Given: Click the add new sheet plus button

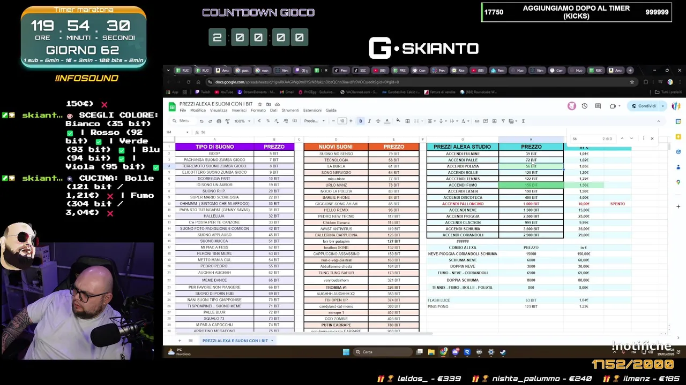Looking at the screenshot, I should pos(180,341).
